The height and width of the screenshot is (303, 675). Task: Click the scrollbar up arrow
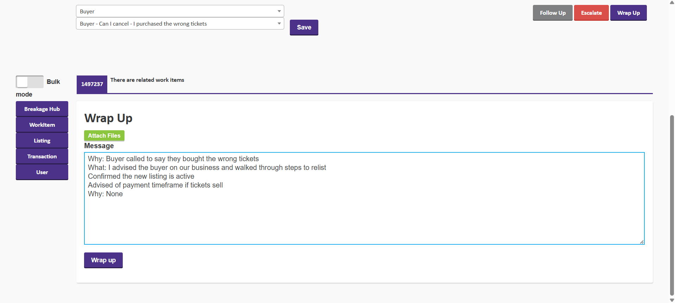coord(672,2)
